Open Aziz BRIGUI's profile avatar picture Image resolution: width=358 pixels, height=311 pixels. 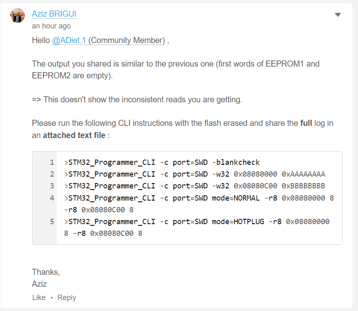tap(17, 15)
